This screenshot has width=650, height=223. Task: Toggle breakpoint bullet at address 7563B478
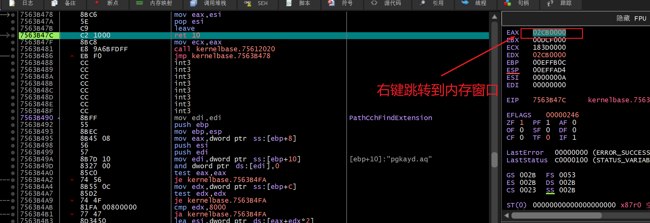pos(13,15)
